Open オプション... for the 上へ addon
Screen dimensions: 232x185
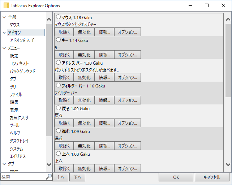pyautogui.click(x=128, y=168)
